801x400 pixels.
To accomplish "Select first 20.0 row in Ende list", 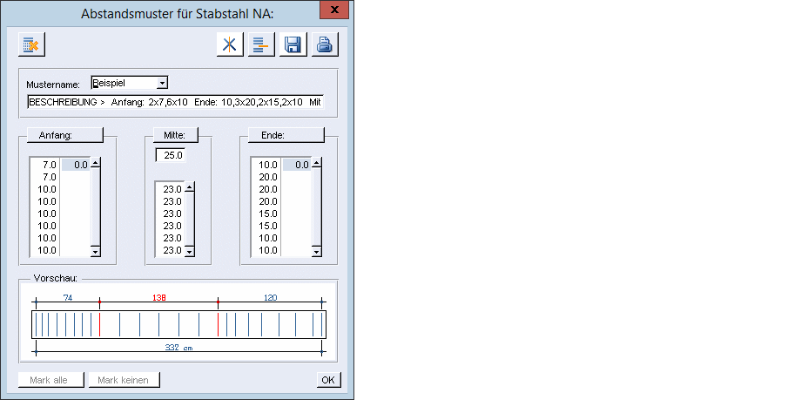I will pyautogui.click(x=266, y=177).
